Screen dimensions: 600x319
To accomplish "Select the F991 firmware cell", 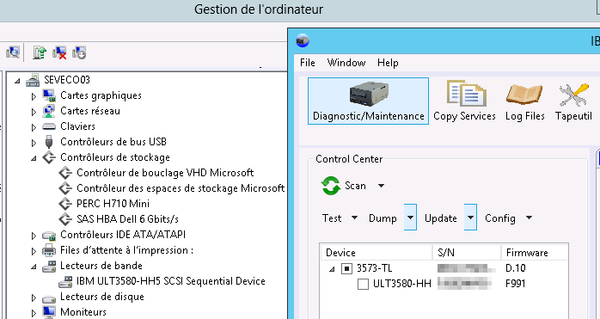I will click(516, 284).
